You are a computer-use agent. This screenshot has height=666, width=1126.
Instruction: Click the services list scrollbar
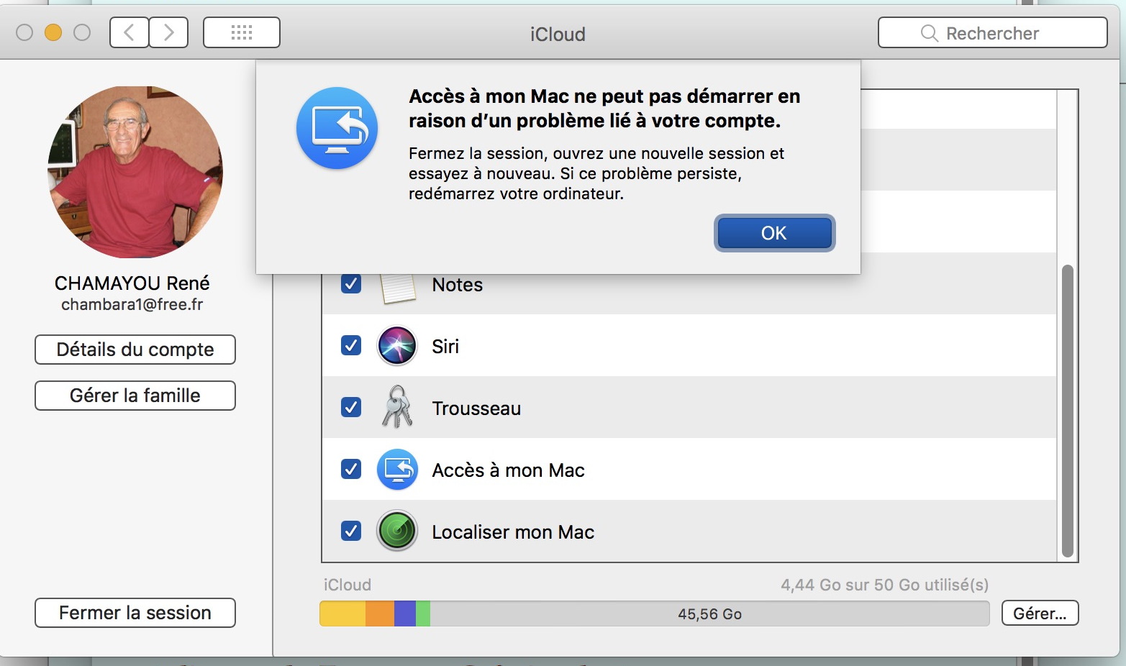click(1068, 411)
